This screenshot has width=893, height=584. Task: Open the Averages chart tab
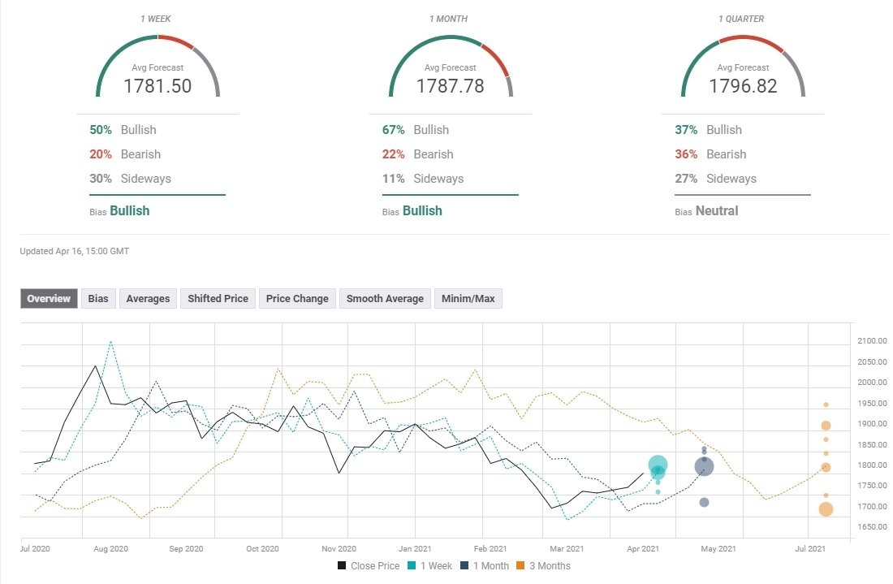pos(148,298)
